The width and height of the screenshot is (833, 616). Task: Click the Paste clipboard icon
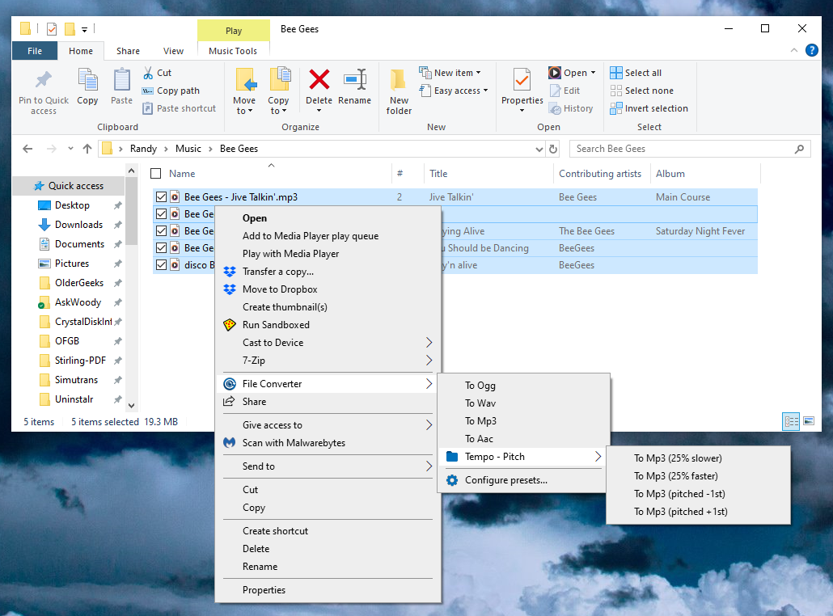[x=121, y=80]
